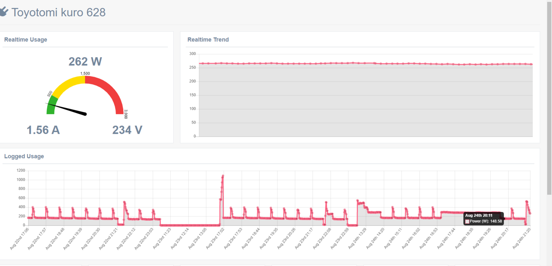Image resolution: width=552 pixels, height=266 pixels.
Task: Click the Aug 22nd 17:06 axis label
Action: [19, 238]
